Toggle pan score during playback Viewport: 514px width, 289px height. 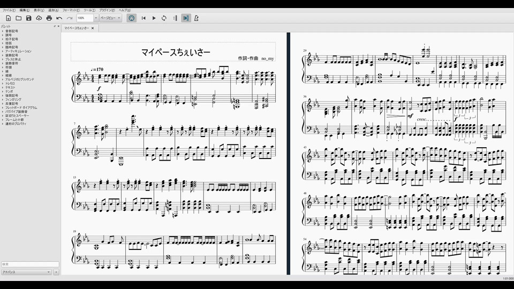(186, 18)
